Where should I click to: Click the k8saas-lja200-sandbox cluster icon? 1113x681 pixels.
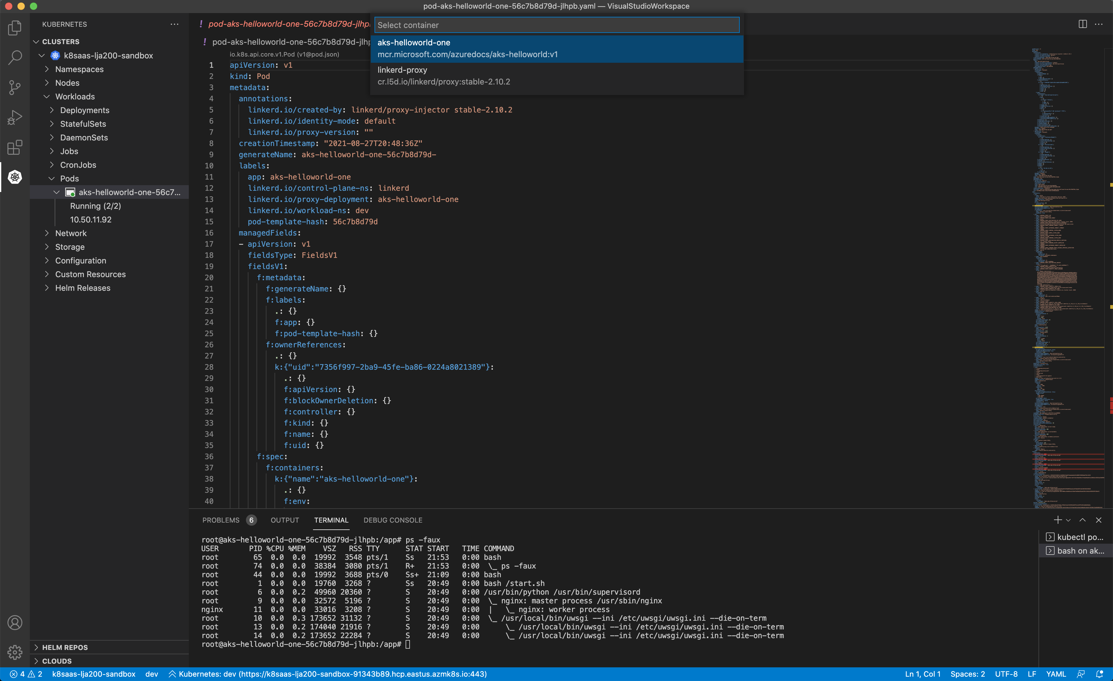coord(55,56)
